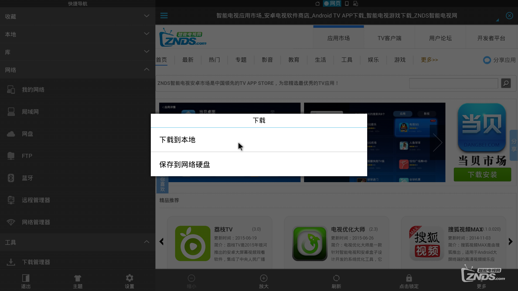The image size is (518, 291).
Task: Open the FTP icon
Action: coord(11,156)
